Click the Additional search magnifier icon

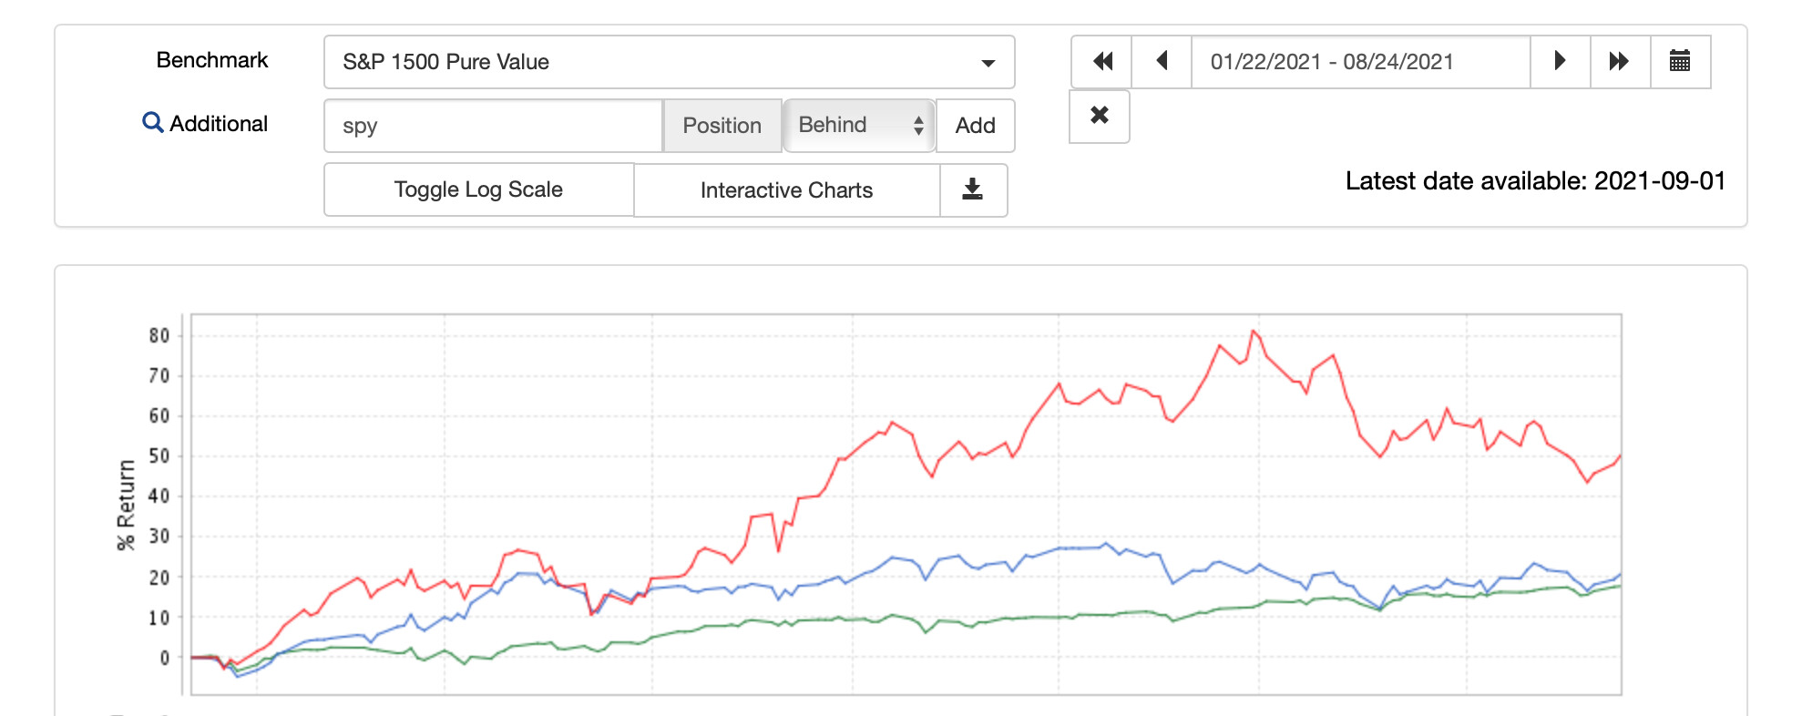click(152, 123)
